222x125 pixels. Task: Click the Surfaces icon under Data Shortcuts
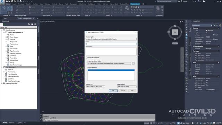pyautogui.click(x=6, y=69)
